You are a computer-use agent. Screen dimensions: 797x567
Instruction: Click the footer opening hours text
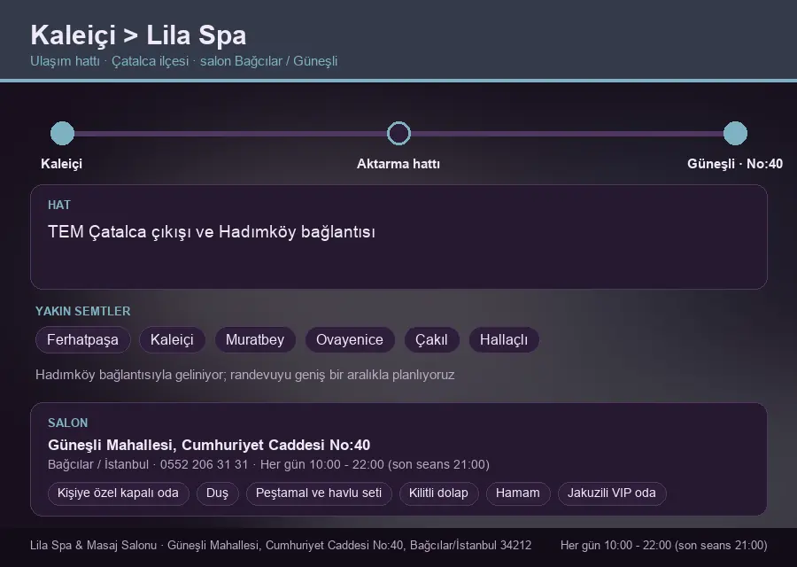(664, 545)
